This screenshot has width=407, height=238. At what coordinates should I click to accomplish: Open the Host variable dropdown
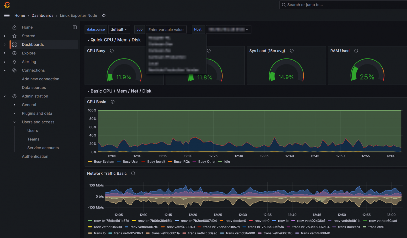pos(228,29)
